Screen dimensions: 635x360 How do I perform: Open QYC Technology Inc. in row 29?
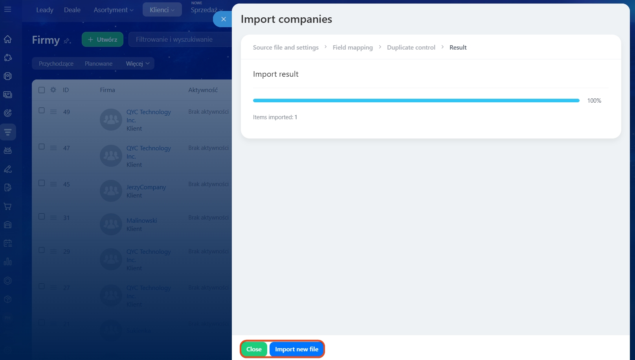(x=149, y=256)
